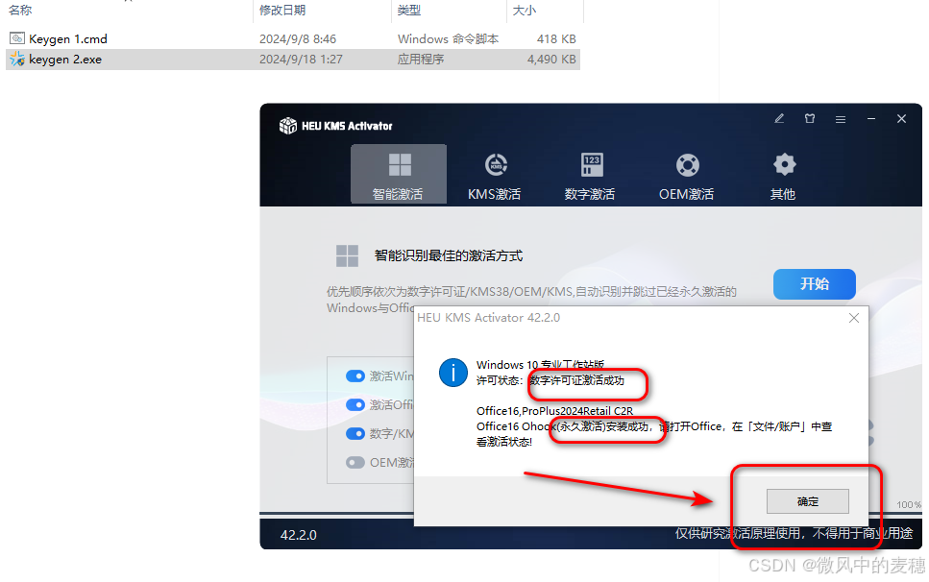Toggle the 数字/KMS switch off
Screen dimensions: 929x582
355,433
